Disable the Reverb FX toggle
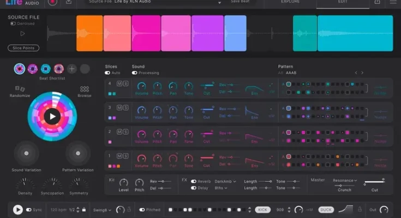 pyautogui.click(x=194, y=181)
